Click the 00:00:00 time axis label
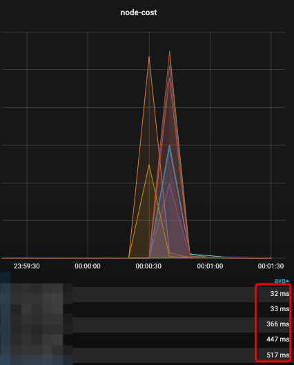 point(88,266)
